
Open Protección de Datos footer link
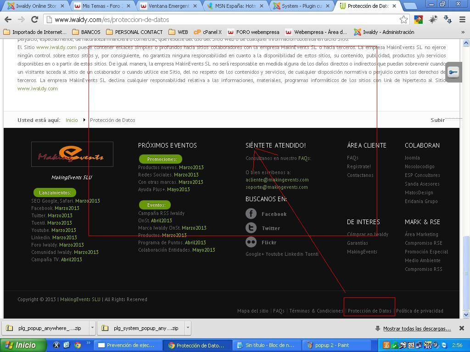click(369, 311)
